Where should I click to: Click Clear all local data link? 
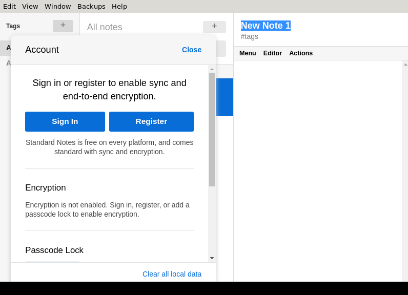coord(172,274)
